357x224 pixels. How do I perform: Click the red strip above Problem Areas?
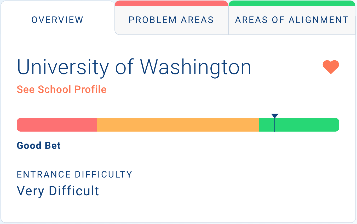pos(171,3)
